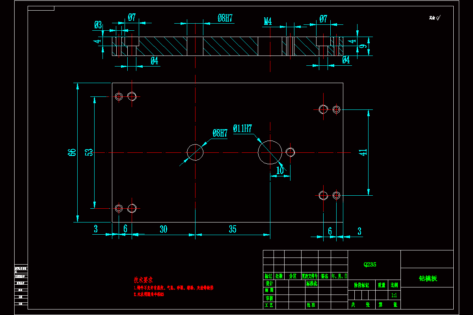Image resolution: width=473 pixels, height=315 pixels.
Task: Select the first technical requirement line in red
Action: 173,288
